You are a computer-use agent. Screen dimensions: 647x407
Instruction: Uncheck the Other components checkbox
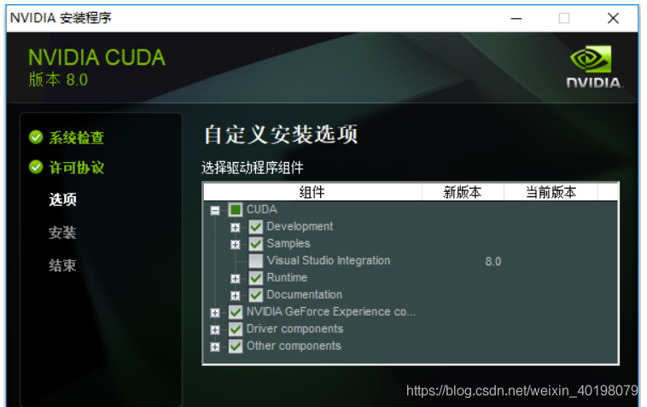[x=236, y=346]
